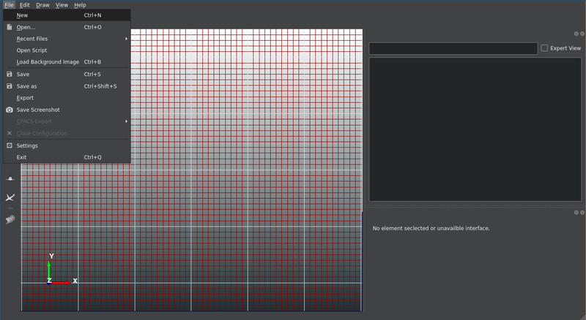The width and height of the screenshot is (586, 320).
Task: Click the fuselage shape icon in left toolbar
Action: point(10,219)
